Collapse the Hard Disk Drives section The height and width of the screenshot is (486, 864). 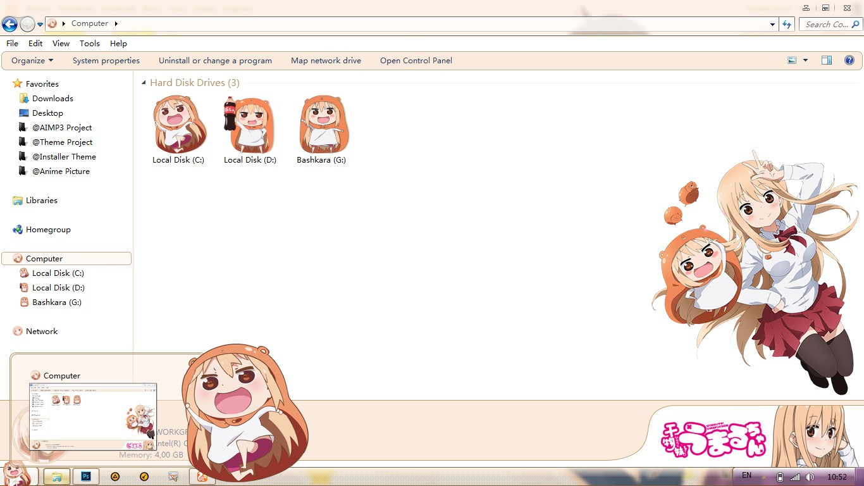coord(143,82)
